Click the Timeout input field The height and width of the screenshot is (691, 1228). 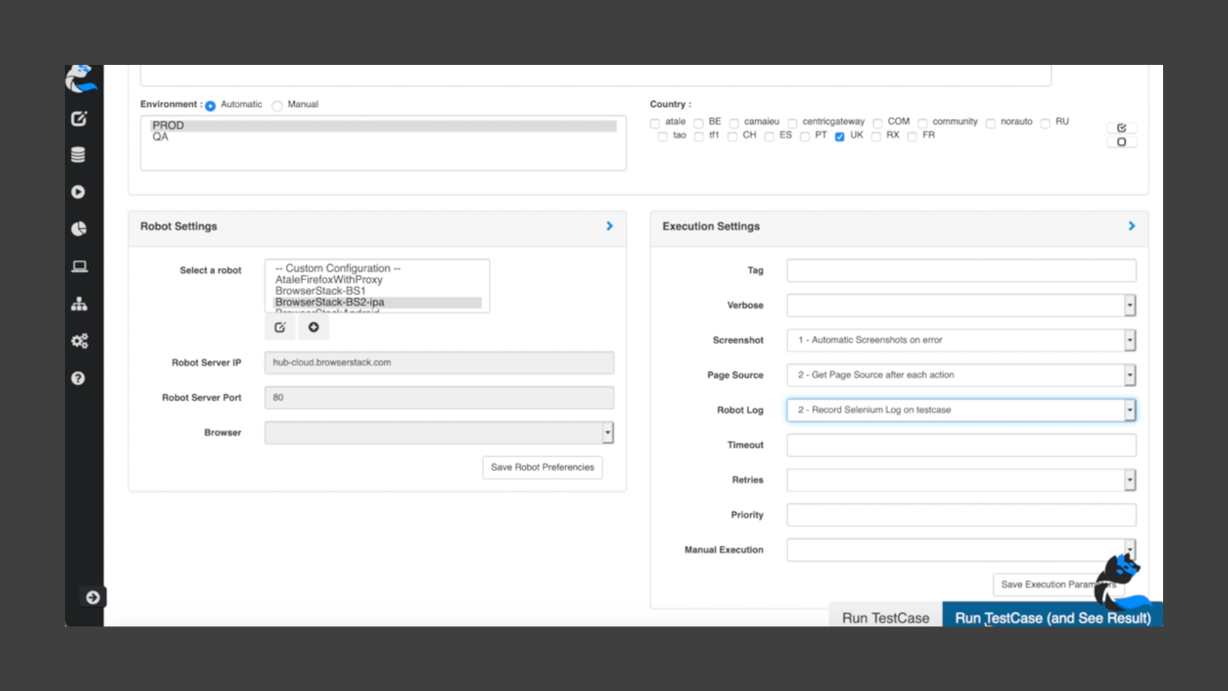[961, 445]
